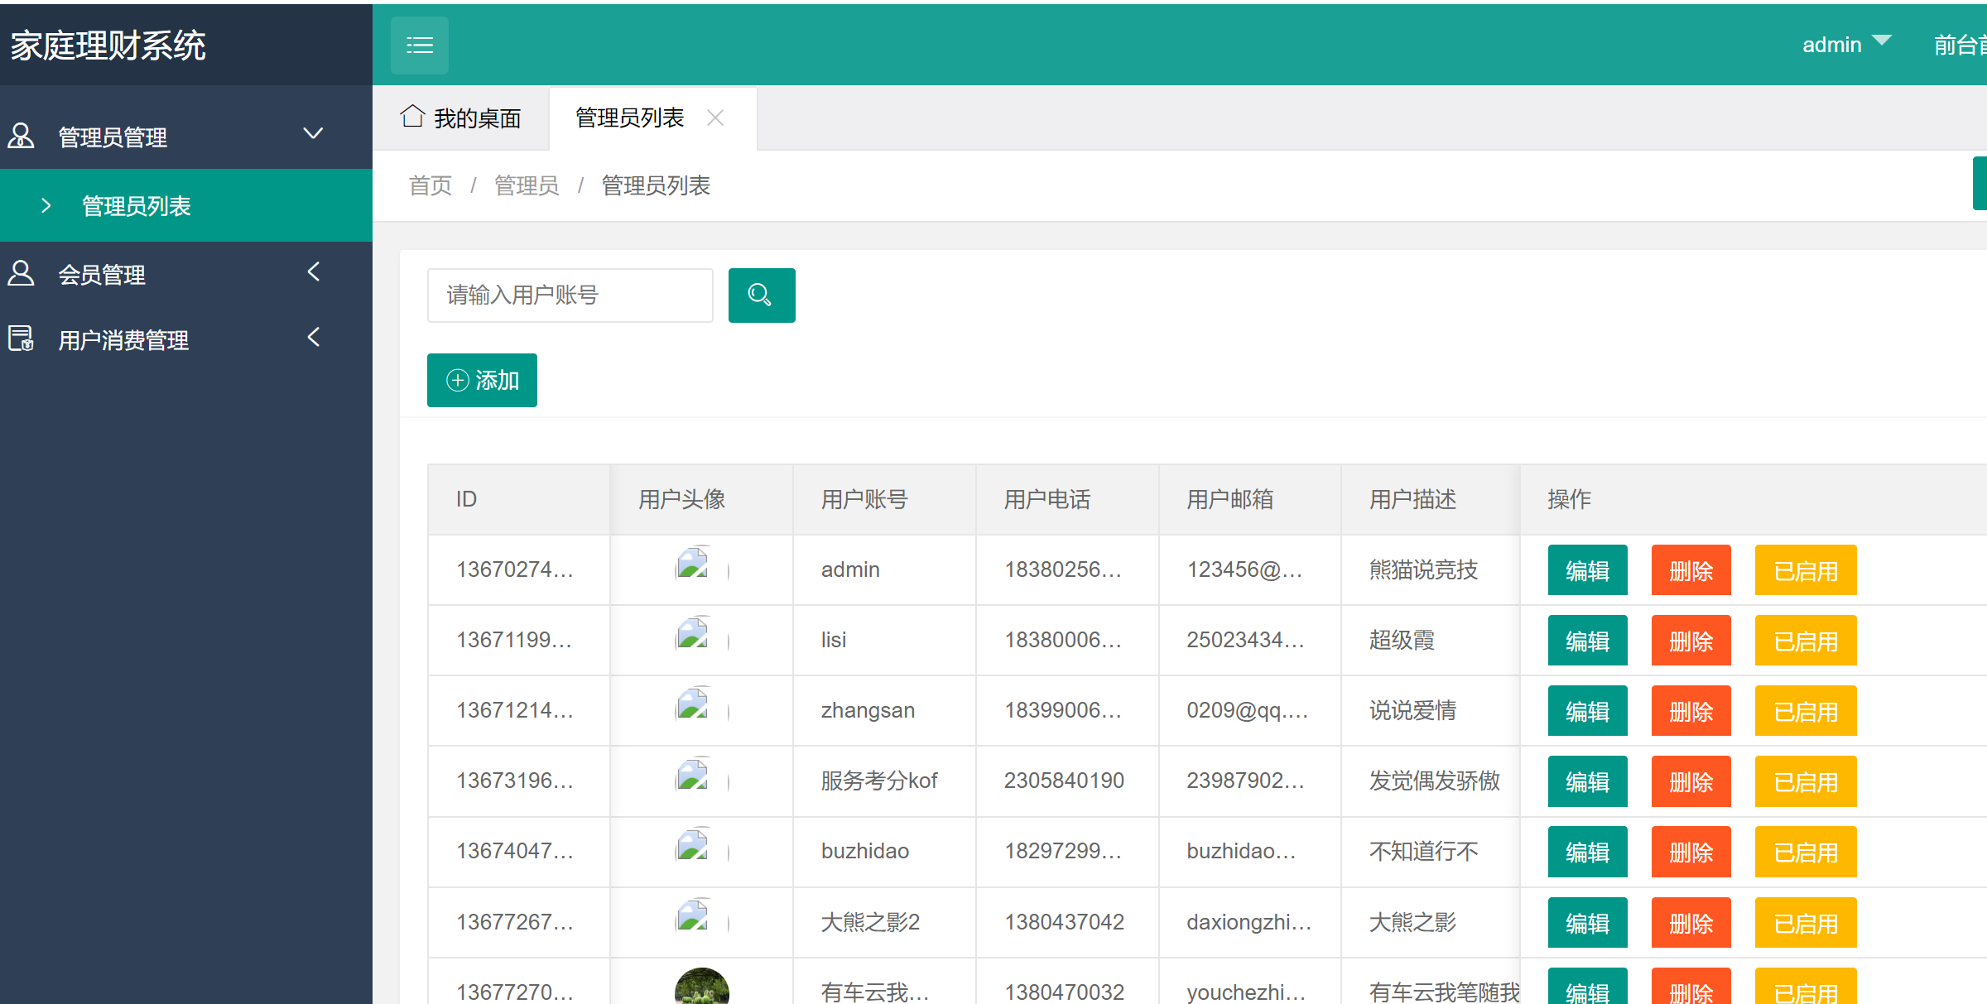This screenshot has width=1987, height=1004.
Task: Collapse the 管理员管理 menu chevron
Action: tap(313, 133)
